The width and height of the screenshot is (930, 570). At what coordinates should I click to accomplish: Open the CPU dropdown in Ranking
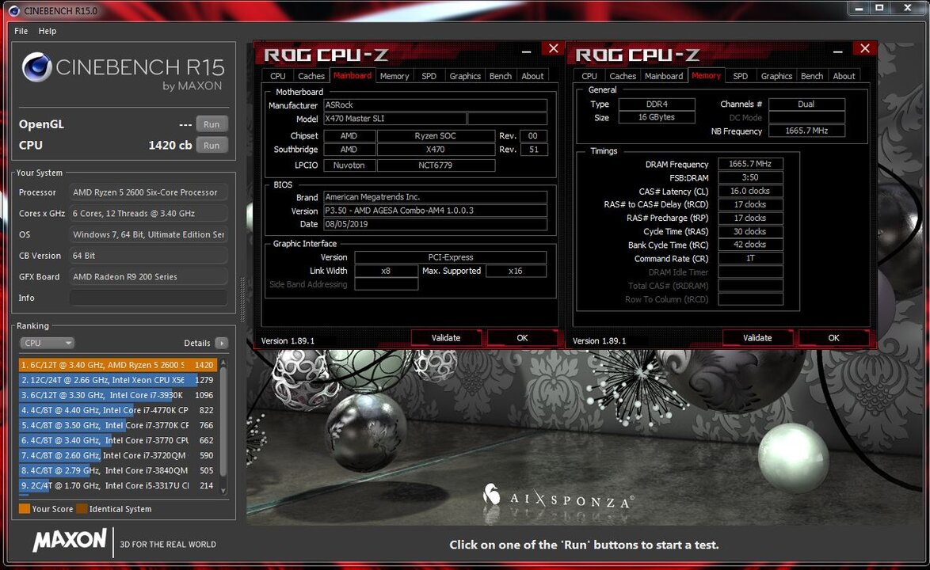[47, 343]
